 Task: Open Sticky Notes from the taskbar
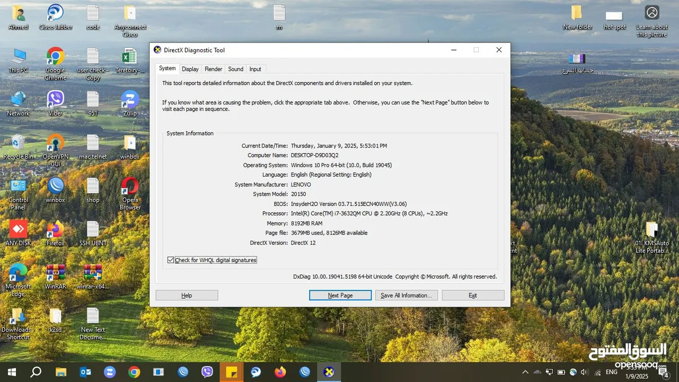click(232, 372)
